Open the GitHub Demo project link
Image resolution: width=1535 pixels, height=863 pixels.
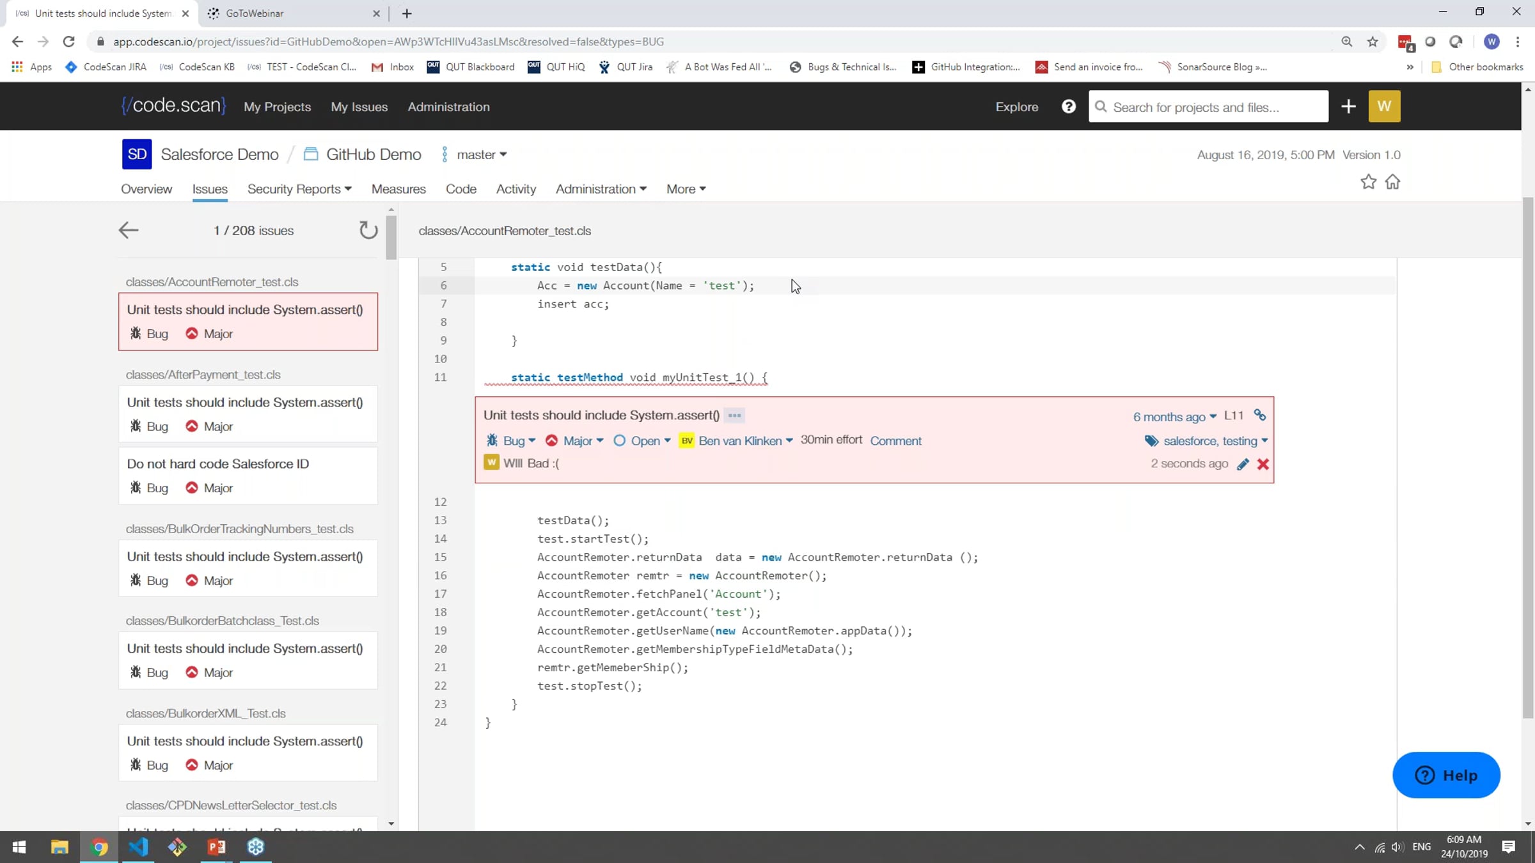[x=374, y=154]
